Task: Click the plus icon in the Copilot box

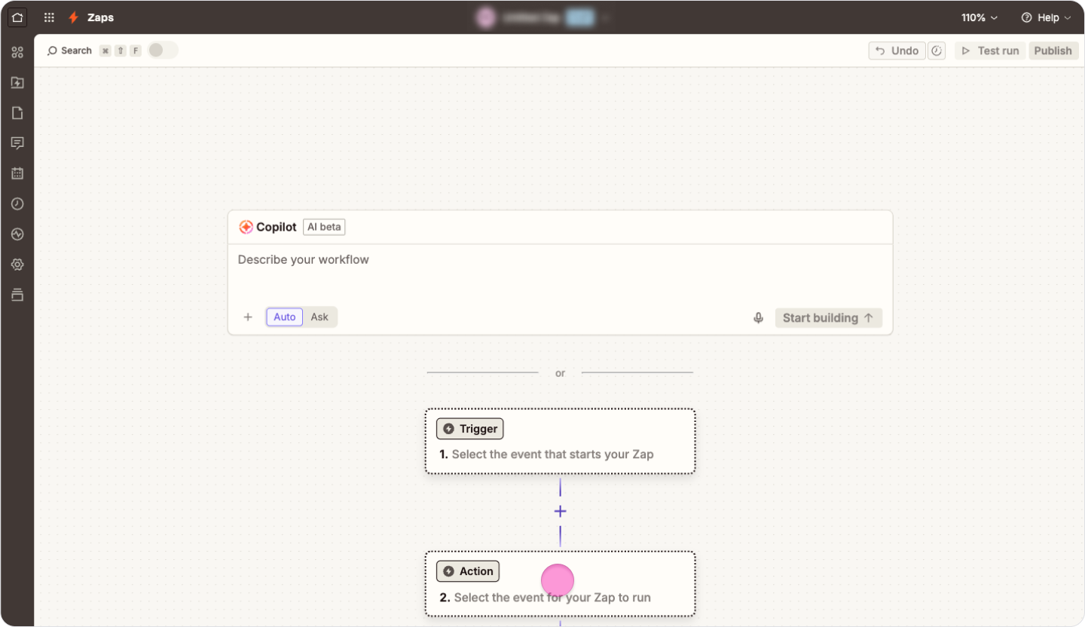Action: [x=248, y=317]
